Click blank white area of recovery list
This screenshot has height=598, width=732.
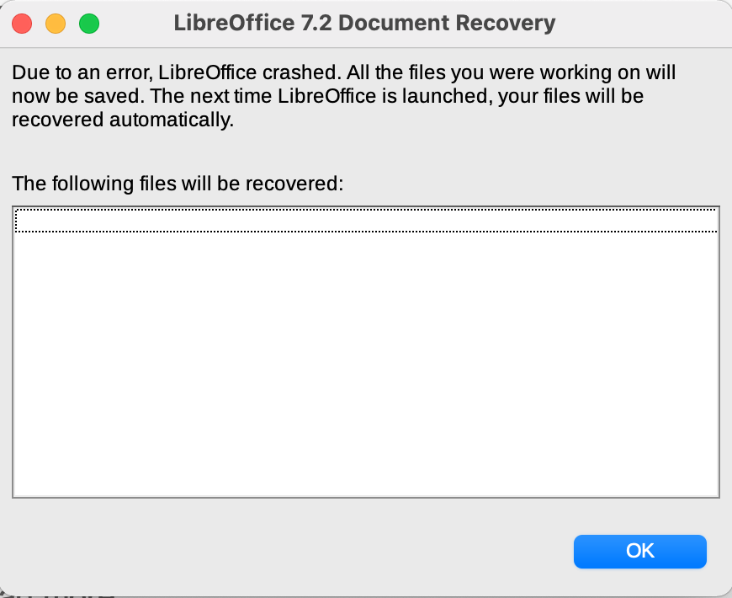point(366,365)
